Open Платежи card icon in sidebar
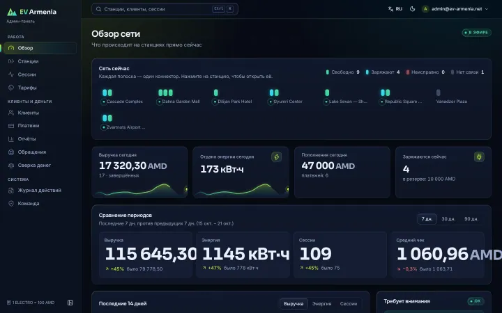The height and width of the screenshot is (313, 502). point(11,125)
